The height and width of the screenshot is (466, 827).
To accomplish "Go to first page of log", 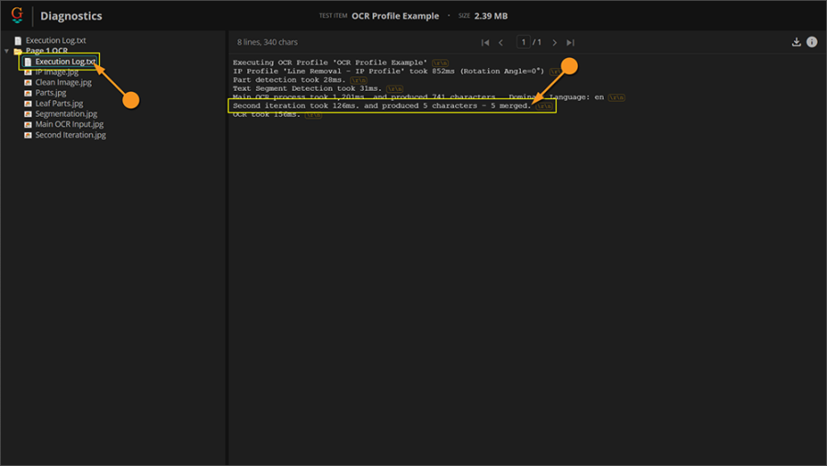I will click(x=485, y=42).
